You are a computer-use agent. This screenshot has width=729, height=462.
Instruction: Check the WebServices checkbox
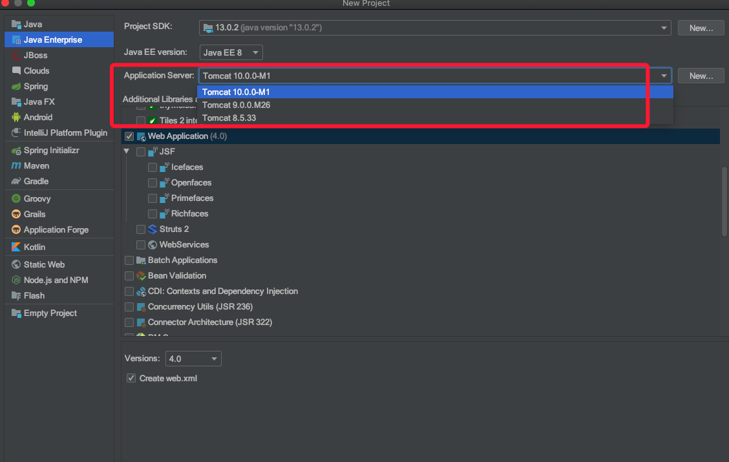tap(141, 245)
